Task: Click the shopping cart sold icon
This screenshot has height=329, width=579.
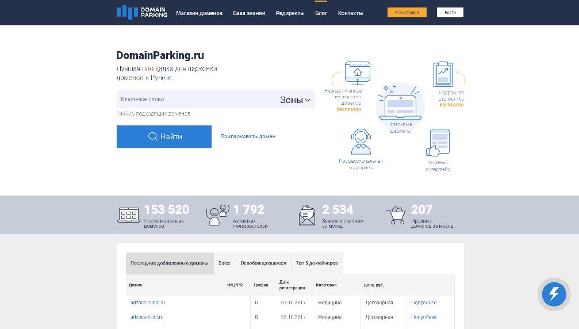Action: [396, 215]
